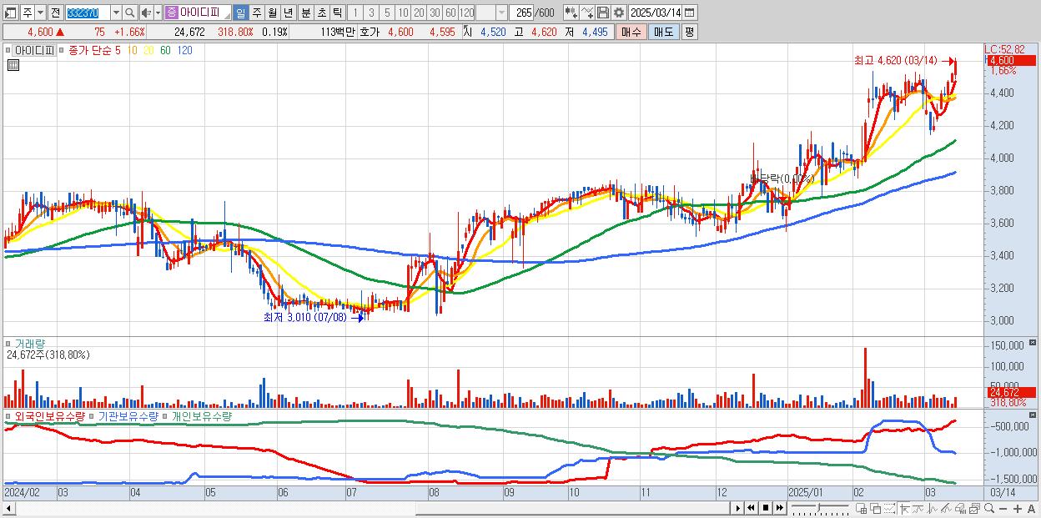The height and width of the screenshot is (518, 1041).
Task: Click the 전 button beside market selector
Action: pyautogui.click(x=55, y=13)
